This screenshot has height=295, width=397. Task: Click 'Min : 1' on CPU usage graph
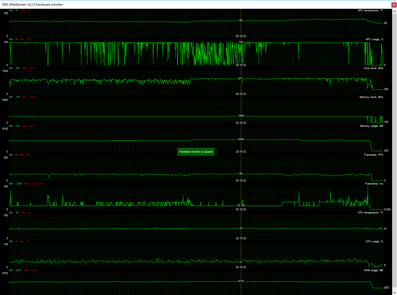13,241
